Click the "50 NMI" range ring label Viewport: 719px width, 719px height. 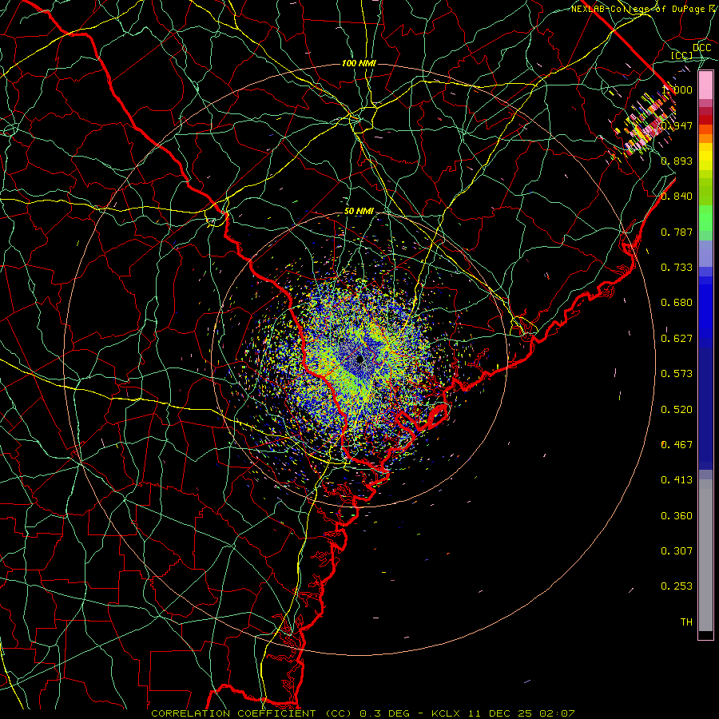click(x=359, y=211)
